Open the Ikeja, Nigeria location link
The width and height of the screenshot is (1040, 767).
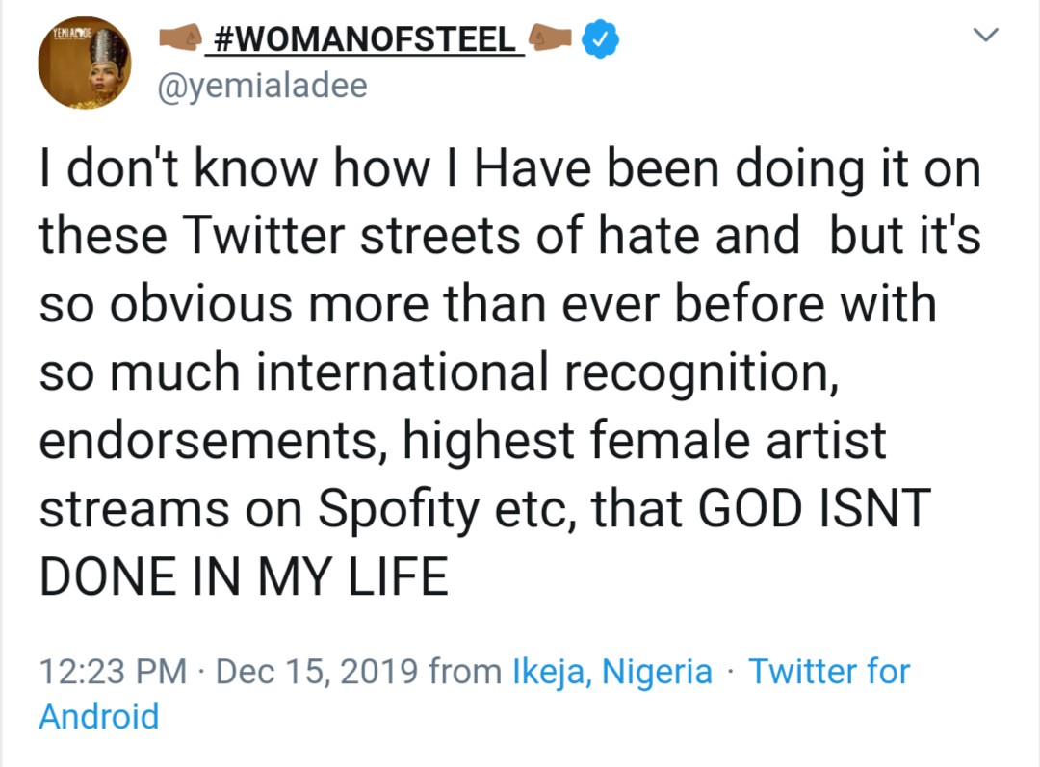[612, 672]
